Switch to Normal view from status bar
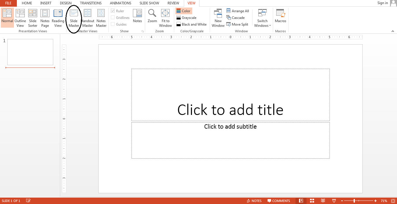Viewport: 397px width, 204px height. pos(301,201)
